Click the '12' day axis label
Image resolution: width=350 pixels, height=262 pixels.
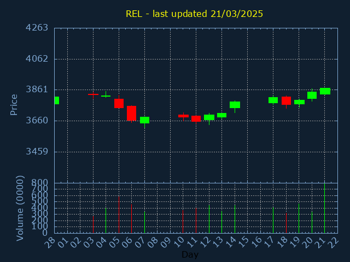pyautogui.click(x=205, y=242)
